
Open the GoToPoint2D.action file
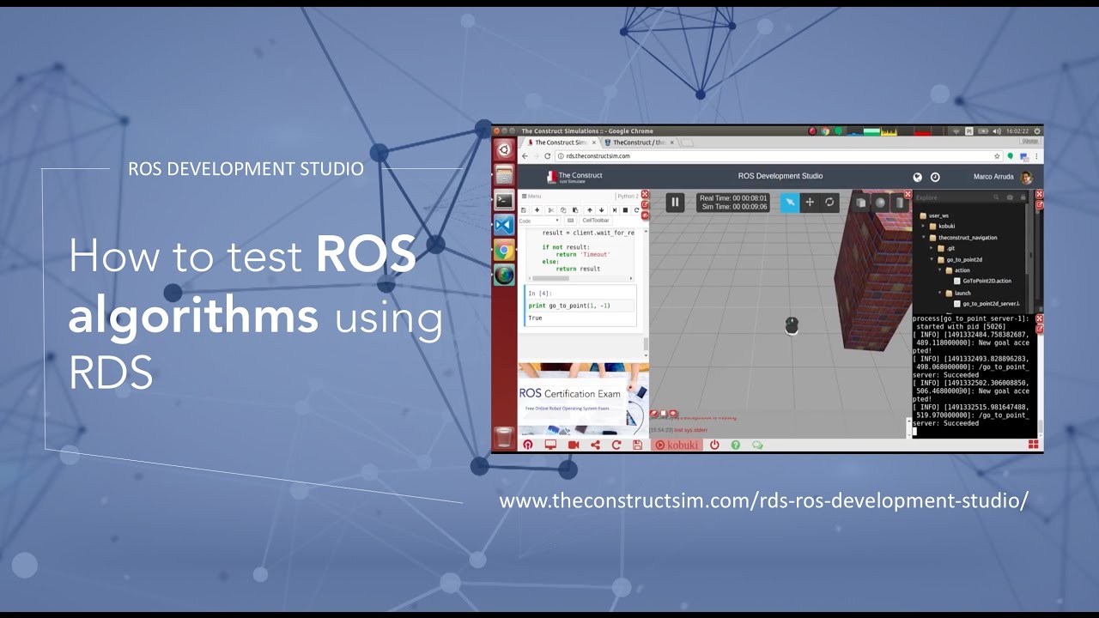pos(982,281)
